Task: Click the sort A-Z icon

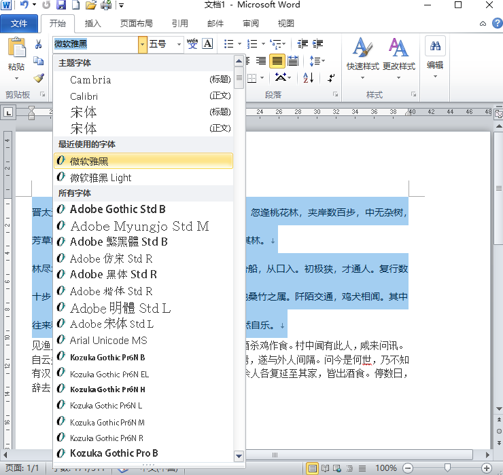Action: tap(309, 77)
